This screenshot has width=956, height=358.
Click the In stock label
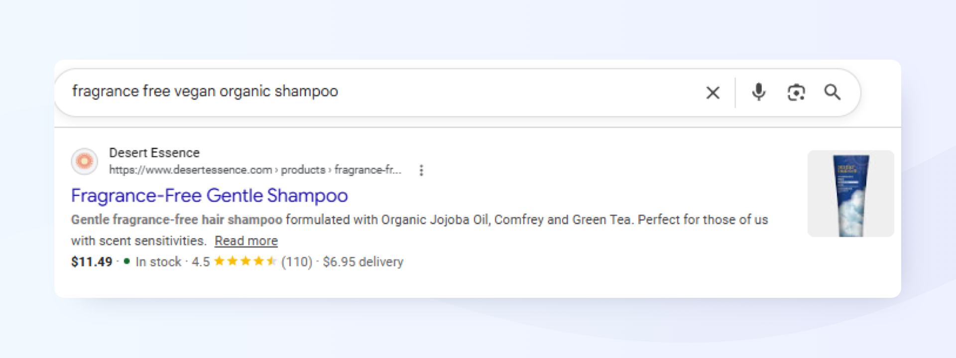[x=158, y=262]
